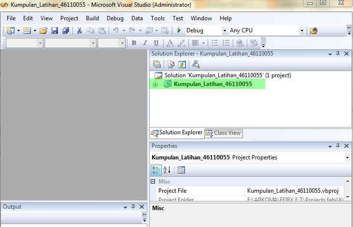Open the Project menu
Viewport: 353px width, 227px height.
point(69,18)
